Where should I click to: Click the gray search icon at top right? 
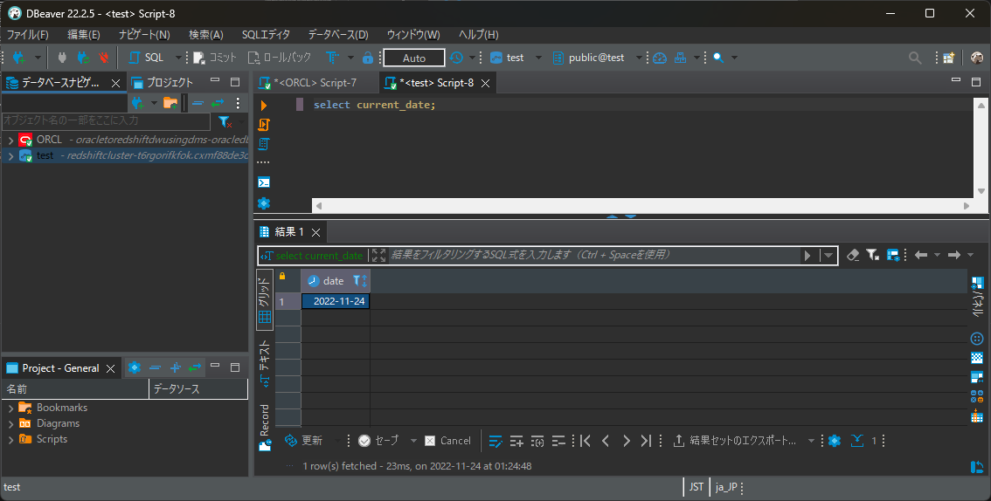914,58
